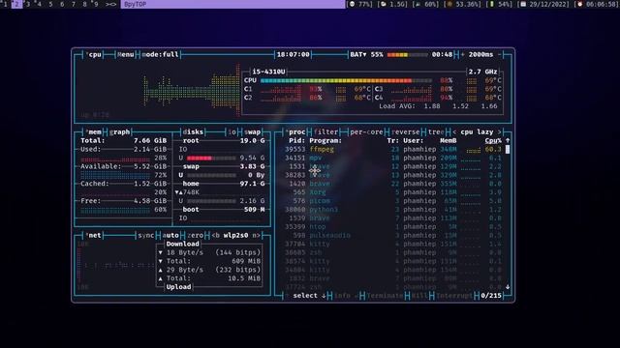Click the volume 60% status icon
Viewport: 620px width, 348px height.
point(418,4)
